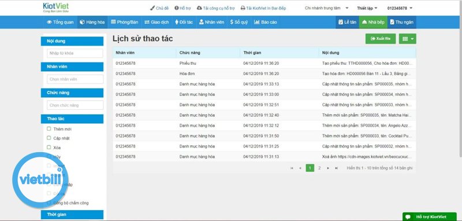Open Lễ tân via its calendar icon
The height and width of the screenshot is (221, 462).
pos(341,22)
